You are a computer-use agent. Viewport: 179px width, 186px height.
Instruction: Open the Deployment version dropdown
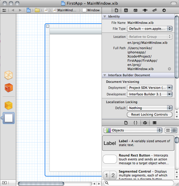tap(150, 88)
